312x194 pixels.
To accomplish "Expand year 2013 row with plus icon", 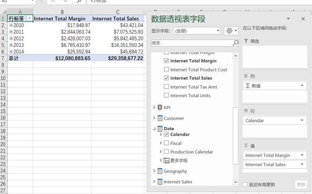I will point(11,45).
